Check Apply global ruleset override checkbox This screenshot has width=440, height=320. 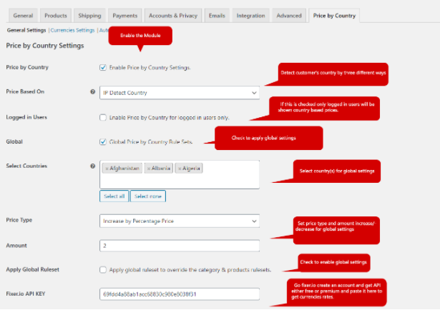click(x=103, y=270)
